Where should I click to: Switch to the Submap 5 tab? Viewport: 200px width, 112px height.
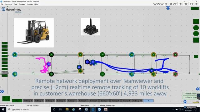82,101
